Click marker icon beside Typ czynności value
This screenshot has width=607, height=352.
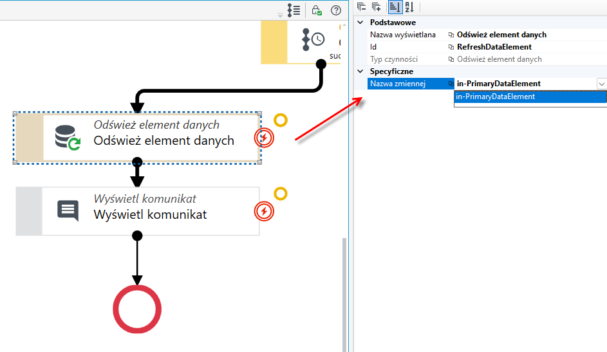coord(451,59)
